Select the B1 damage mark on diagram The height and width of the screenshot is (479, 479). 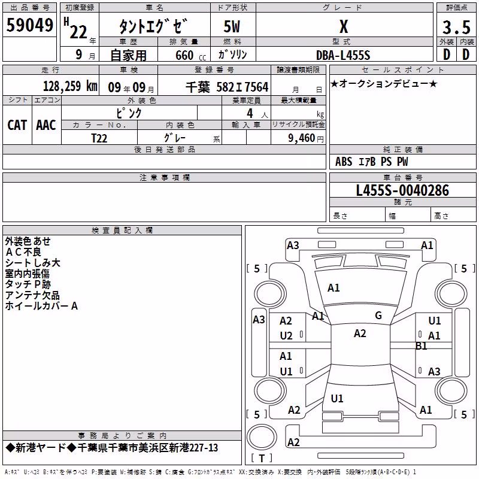tap(422, 346)
